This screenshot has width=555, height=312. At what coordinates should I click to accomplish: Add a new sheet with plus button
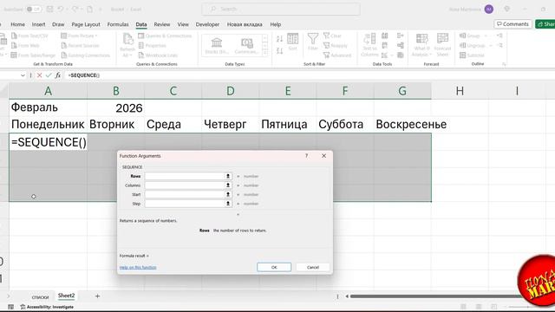pyautogui.click(x=97, y=296)
